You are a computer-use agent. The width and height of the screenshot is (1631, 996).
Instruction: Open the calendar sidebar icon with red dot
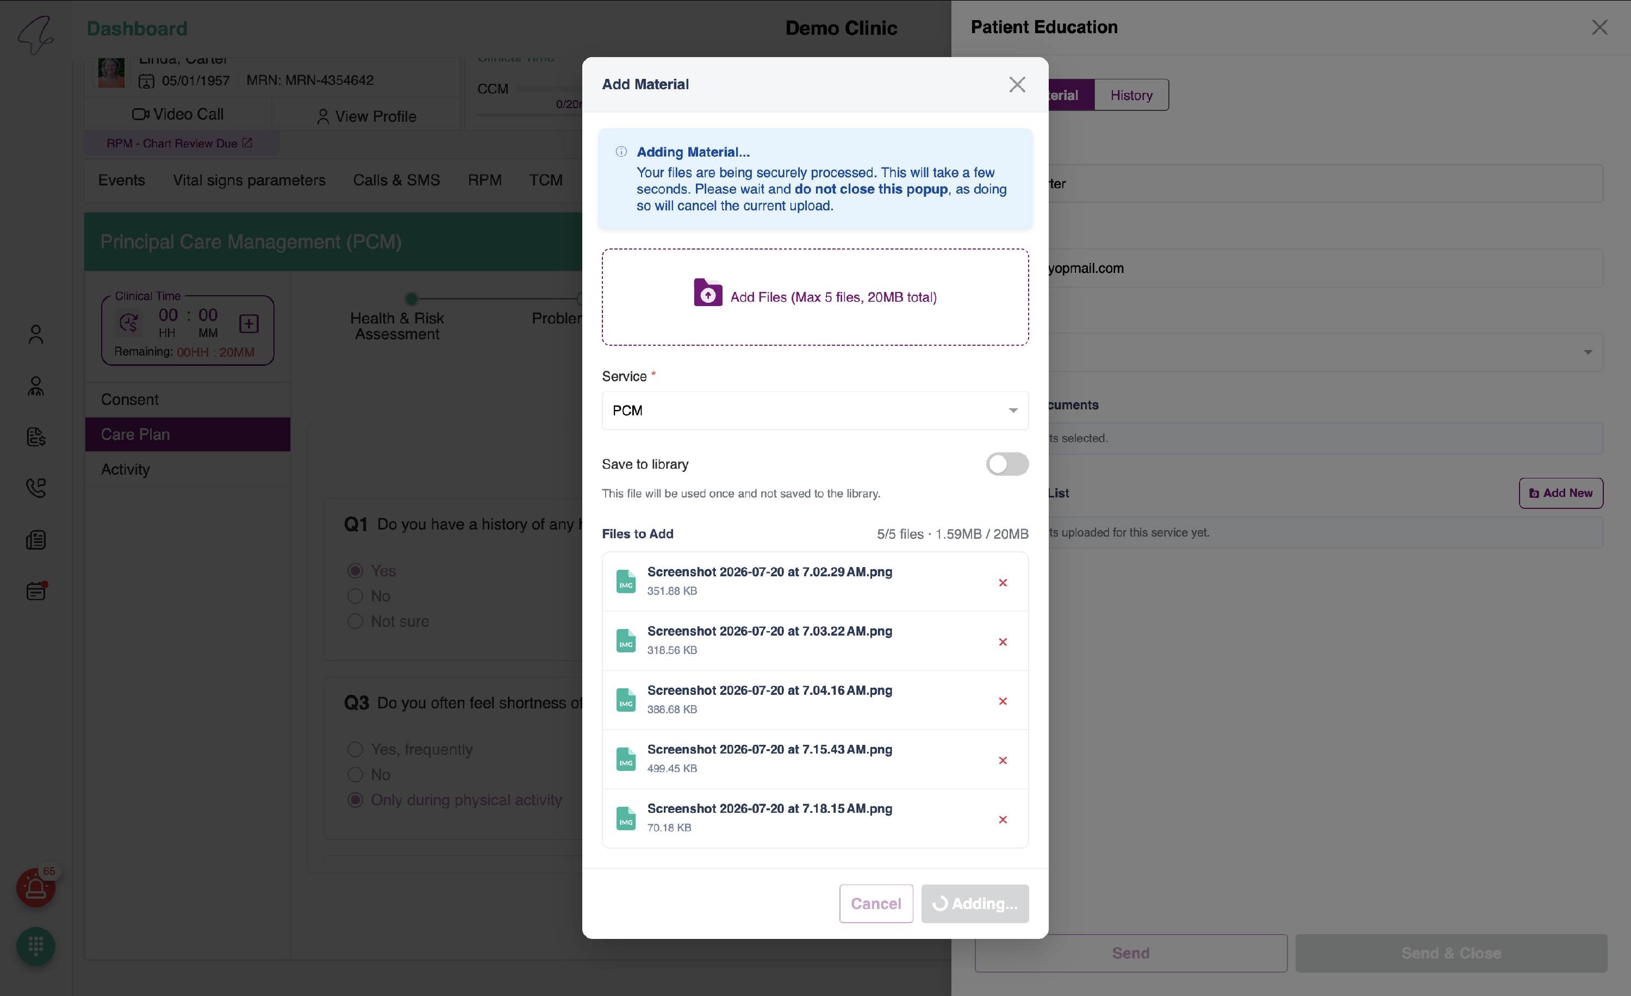click(36, 591)
